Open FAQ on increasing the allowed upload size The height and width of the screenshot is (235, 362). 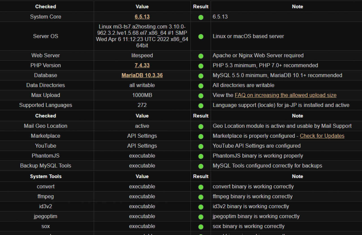point(285,95)
